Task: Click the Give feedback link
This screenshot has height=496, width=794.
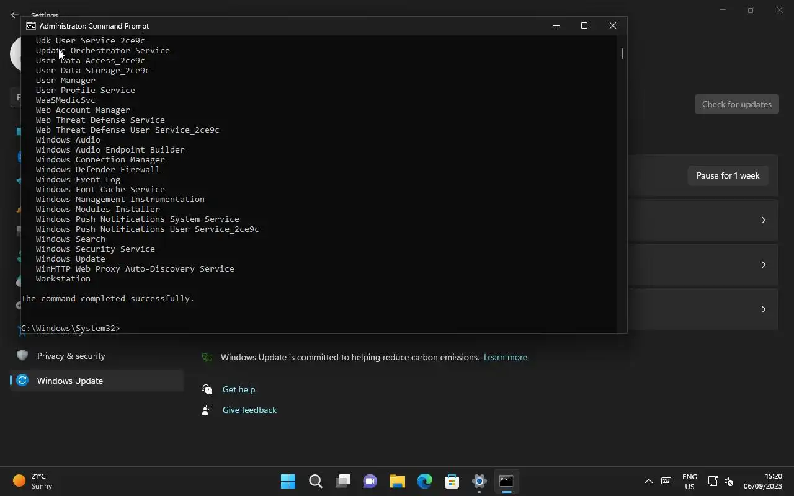Action: coord(249,410)
